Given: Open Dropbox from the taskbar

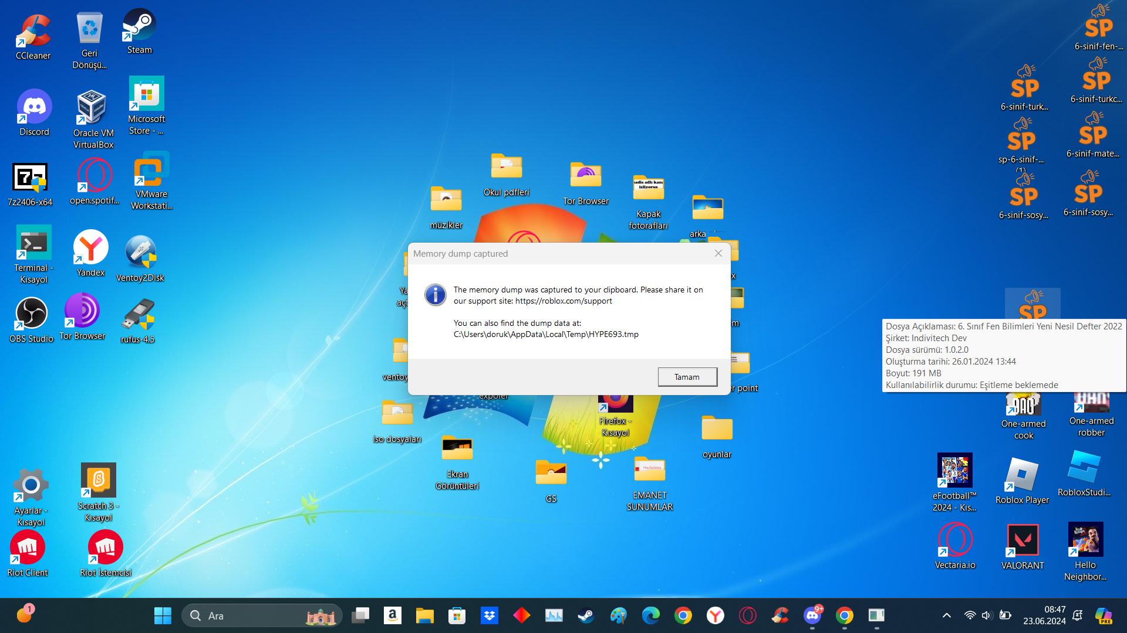Looking at the screenshot, I should (489, 615).
